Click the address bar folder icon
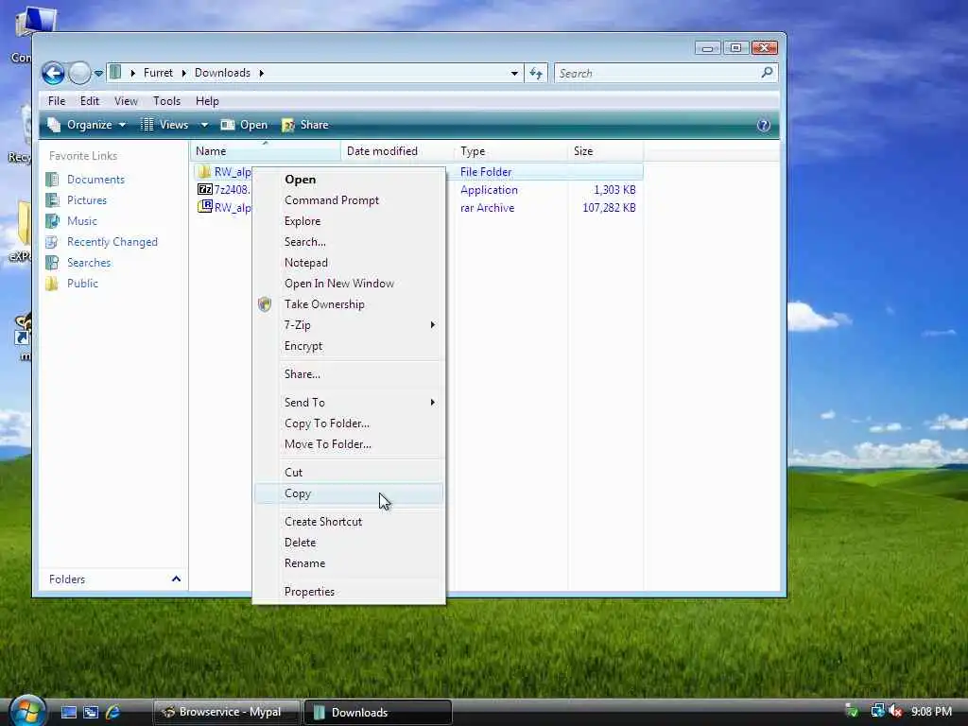 (115, 72)
